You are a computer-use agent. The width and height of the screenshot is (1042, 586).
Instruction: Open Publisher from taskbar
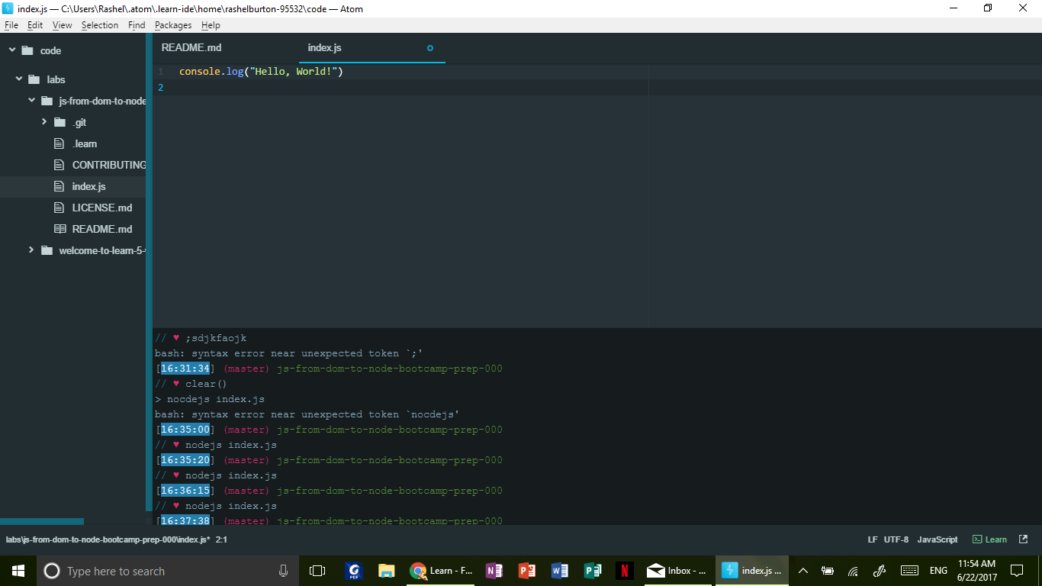click(593, 571)
